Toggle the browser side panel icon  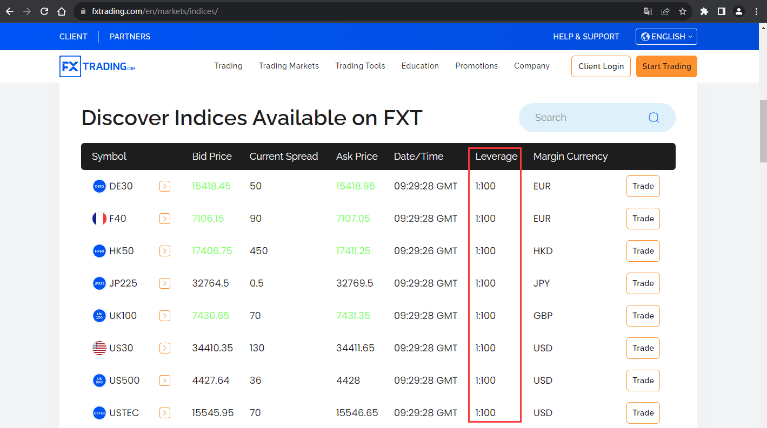click(x=721, y=11)
